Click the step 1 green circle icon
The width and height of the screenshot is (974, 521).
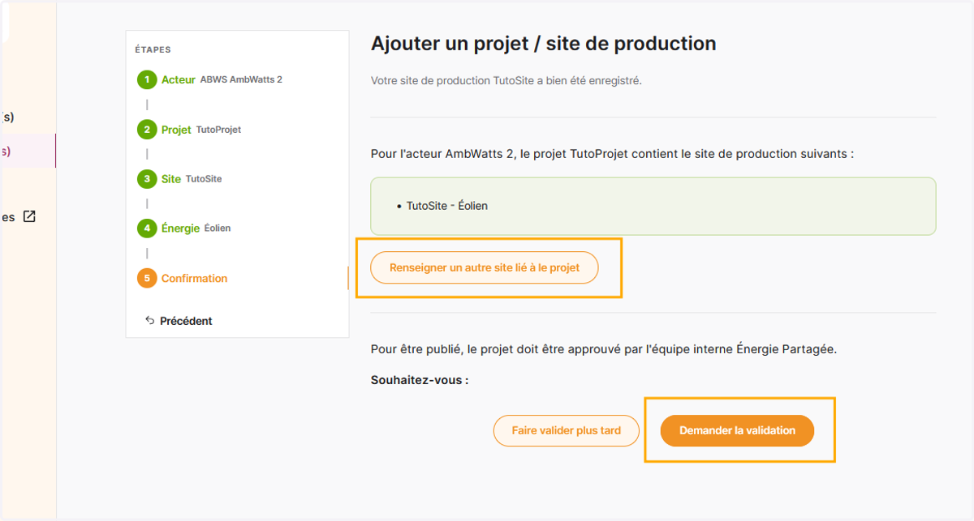click(x=147, y=79)
